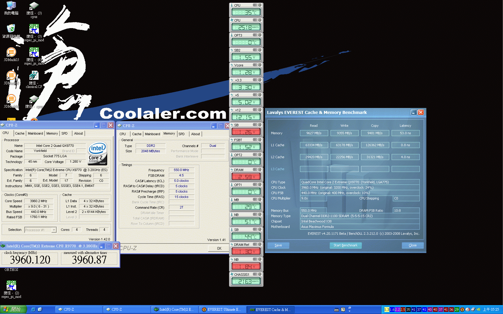Viewport: 503px width, 314px height.
Task: Click the green 29 temperature tray indicator
Action: pos(457,310)
